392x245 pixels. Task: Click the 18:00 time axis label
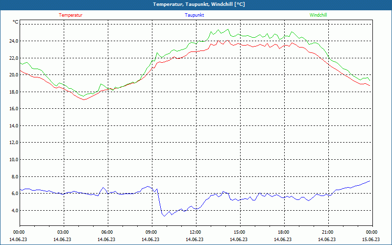coord(284,232)
